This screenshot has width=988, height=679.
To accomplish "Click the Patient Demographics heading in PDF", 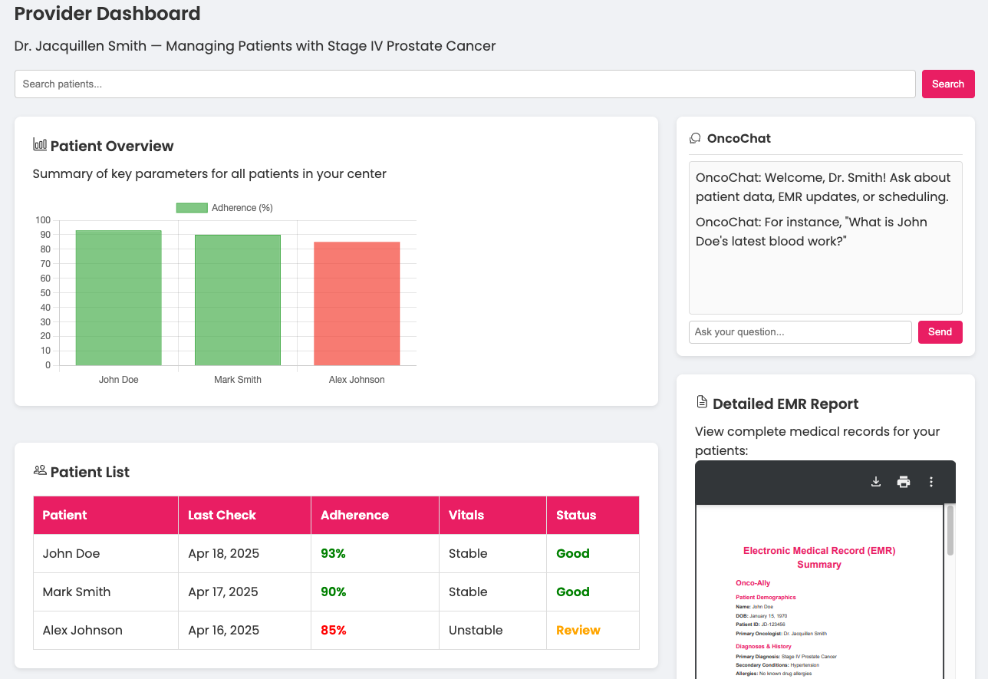I will pyautogui.click(x=766, y=597).
